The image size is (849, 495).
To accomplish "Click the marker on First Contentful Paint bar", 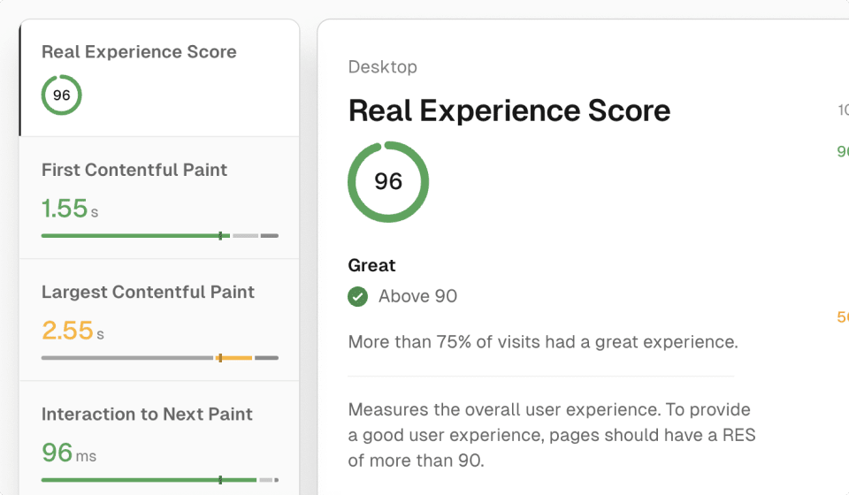I will click(220, 236).
